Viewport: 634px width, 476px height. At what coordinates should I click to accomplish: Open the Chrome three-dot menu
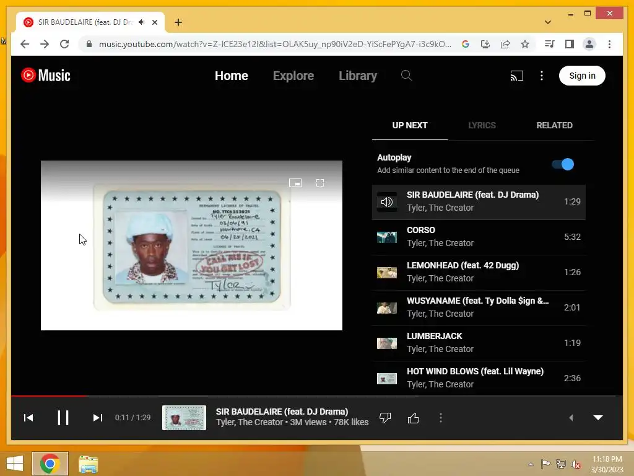(609, 44)
